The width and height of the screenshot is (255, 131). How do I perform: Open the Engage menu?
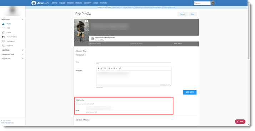(x=62, y=3)
